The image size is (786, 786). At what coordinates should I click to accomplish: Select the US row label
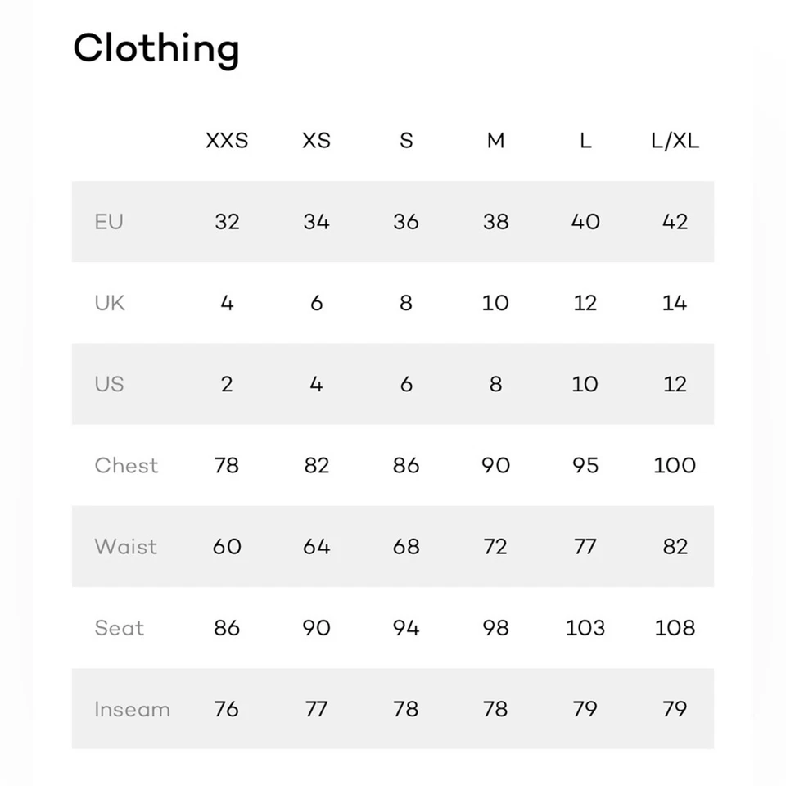point(109,384)
